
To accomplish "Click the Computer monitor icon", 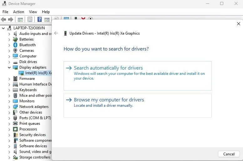I will click(x=15, y=56).
